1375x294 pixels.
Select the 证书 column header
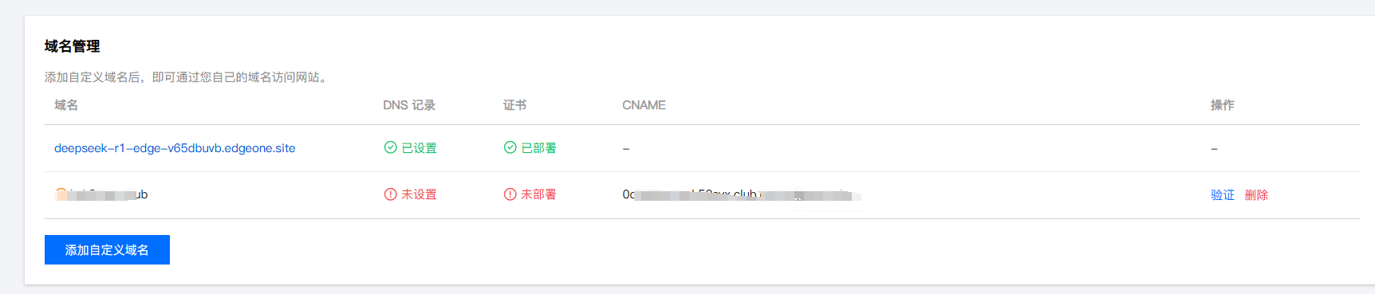[514, 105]
